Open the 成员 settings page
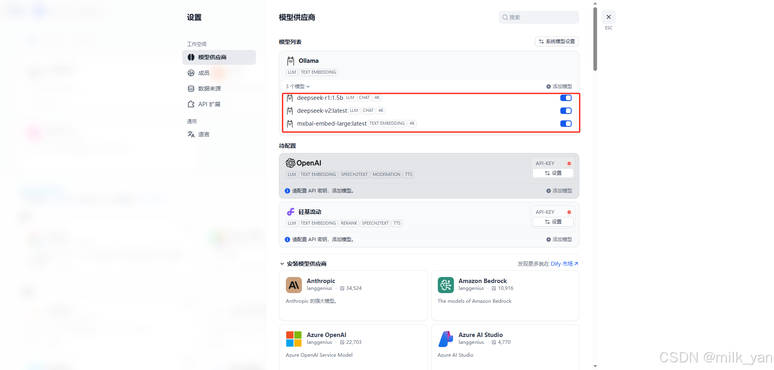This screenshot has width=774, height=370. [x=219, y=73]
